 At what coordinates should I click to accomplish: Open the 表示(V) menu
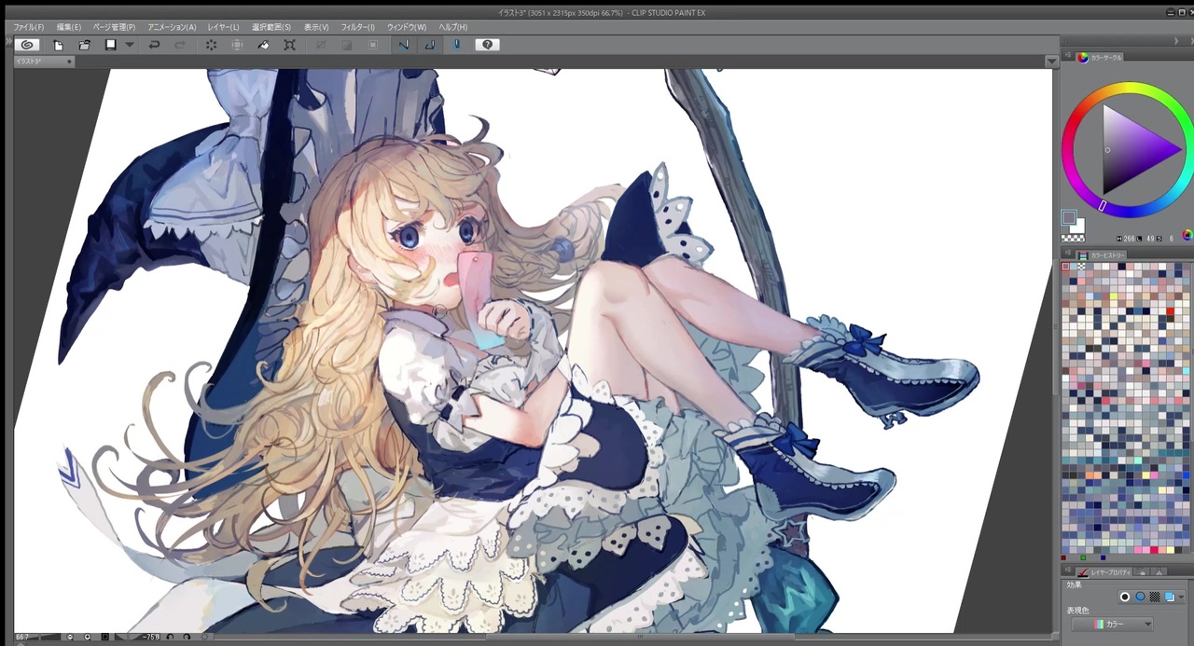point(316,27)
